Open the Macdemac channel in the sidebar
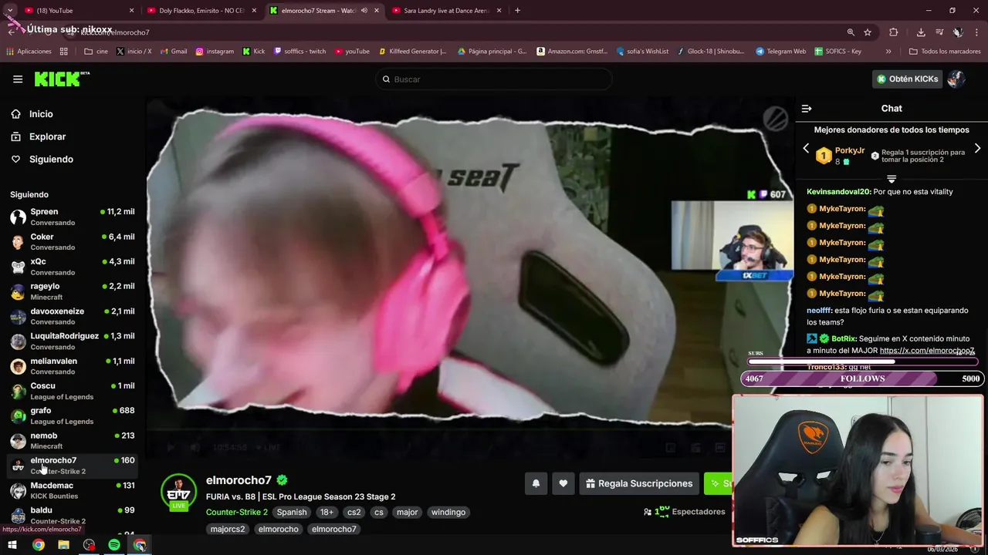The height and width of the screenshot is (555, 988). point(73,490)
